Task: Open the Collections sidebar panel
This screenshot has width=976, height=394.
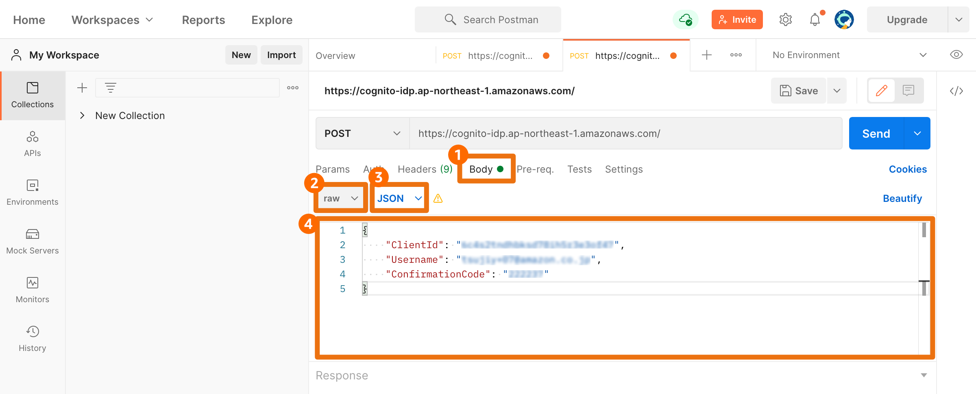Action: tap(33, 95)
